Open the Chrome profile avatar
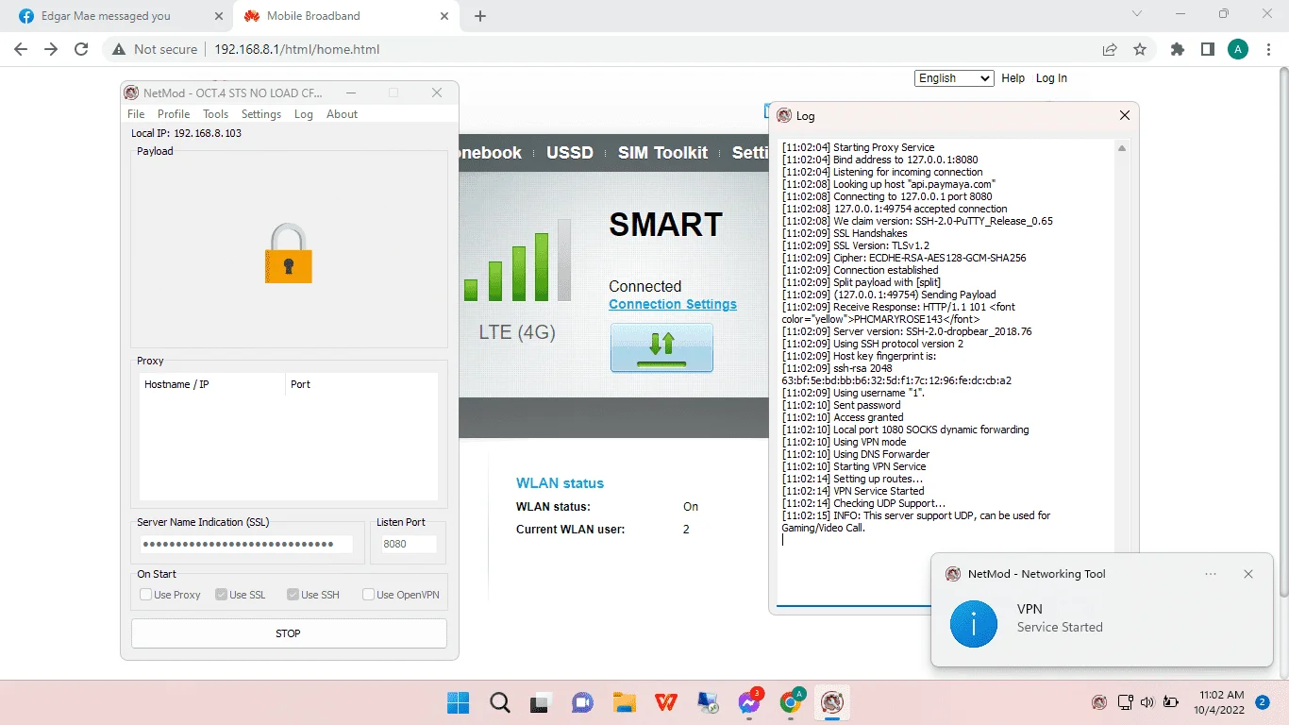Screen dimensions: 1289x725 (1238, 49)
